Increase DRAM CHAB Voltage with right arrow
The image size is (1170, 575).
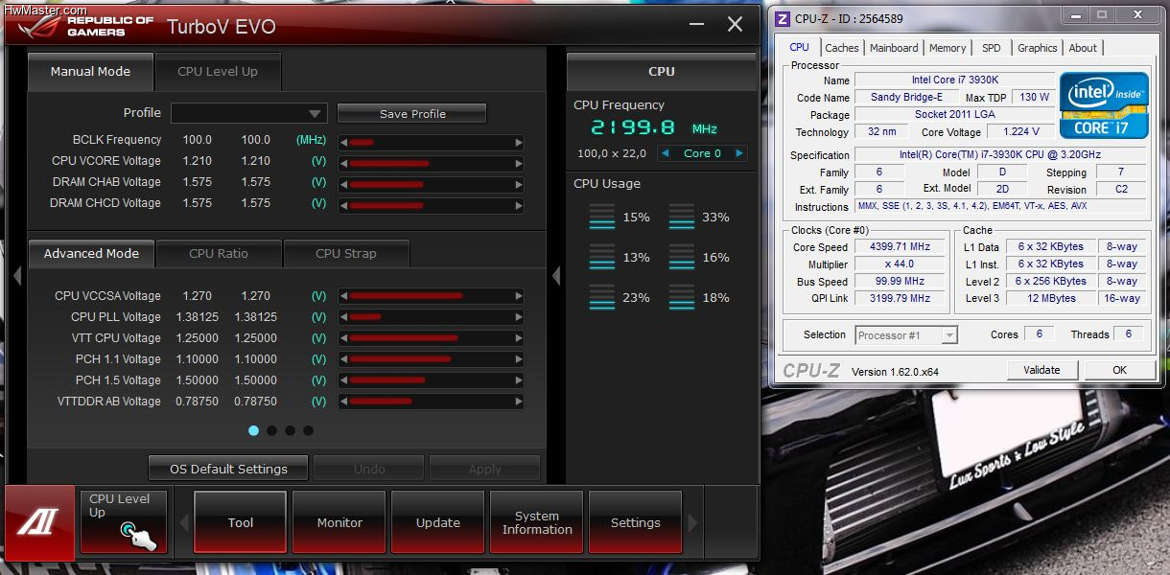pos(519,185)
